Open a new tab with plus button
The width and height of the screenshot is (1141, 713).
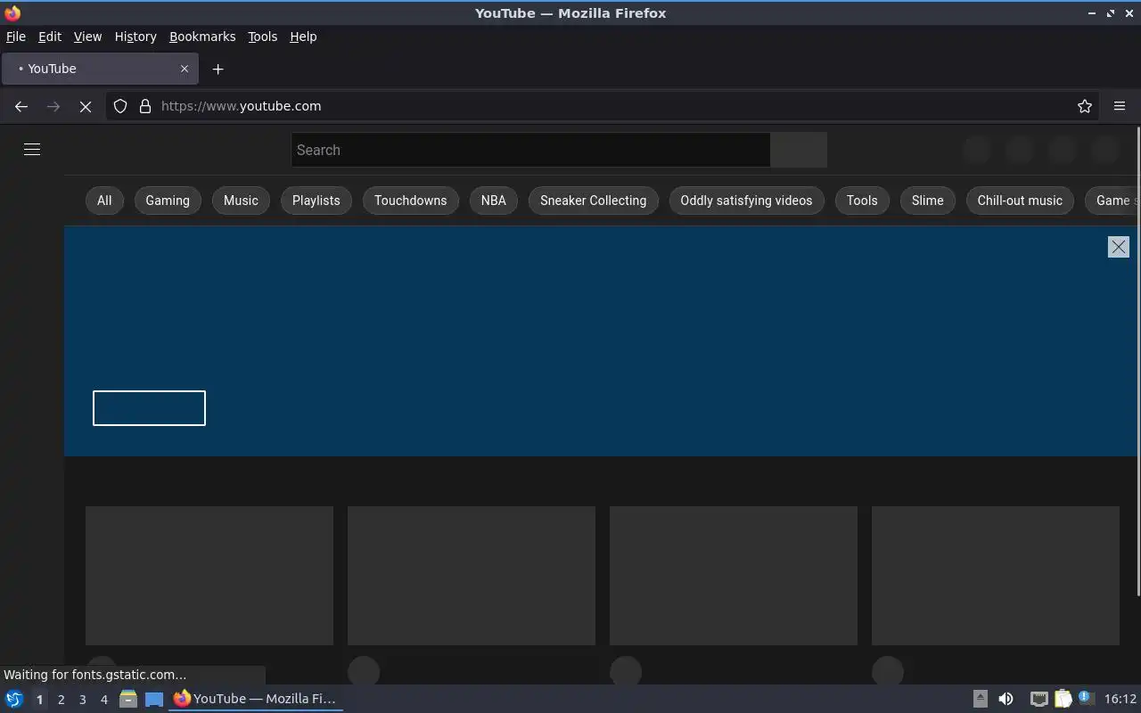[x=218, y=69]
